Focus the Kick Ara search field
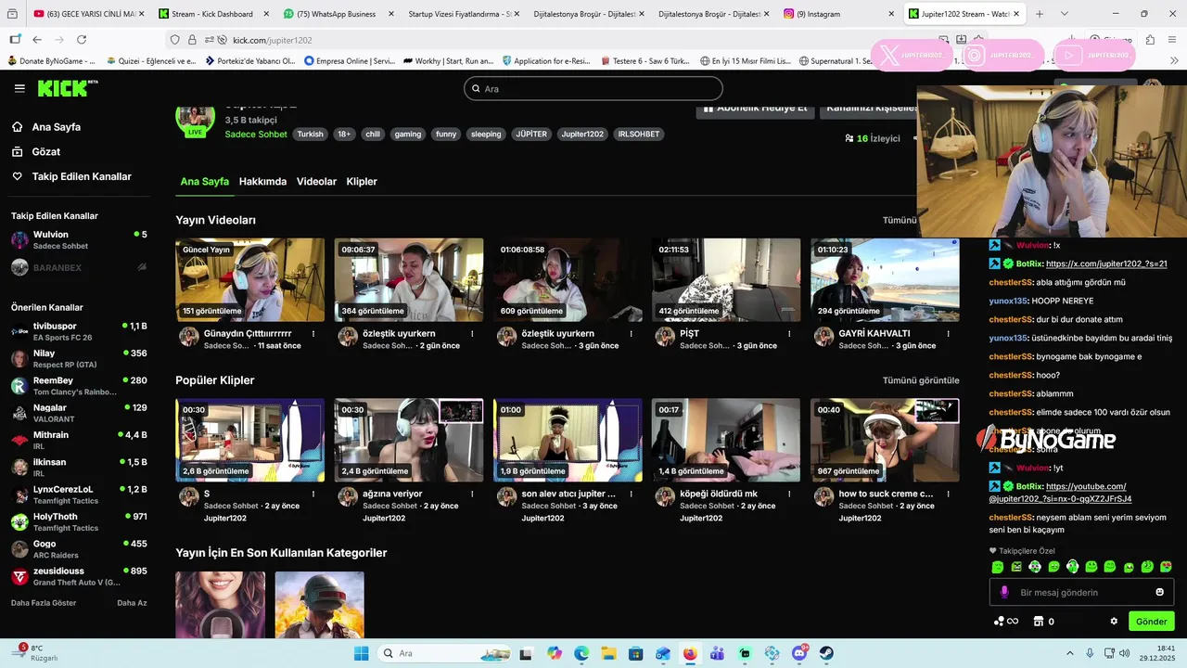Viewport: 1187px width, 668px height. [x=593, y=88]
